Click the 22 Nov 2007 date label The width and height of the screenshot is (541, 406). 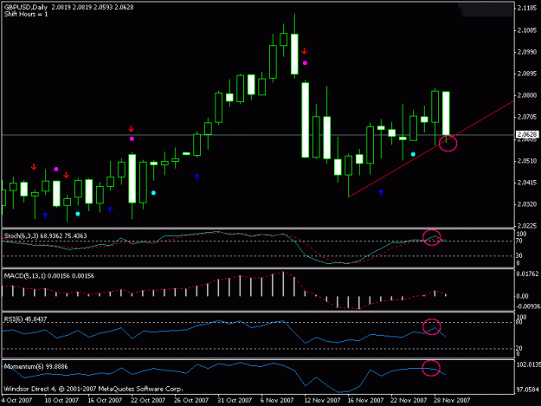pyautogui.click(x=409, y=400)
